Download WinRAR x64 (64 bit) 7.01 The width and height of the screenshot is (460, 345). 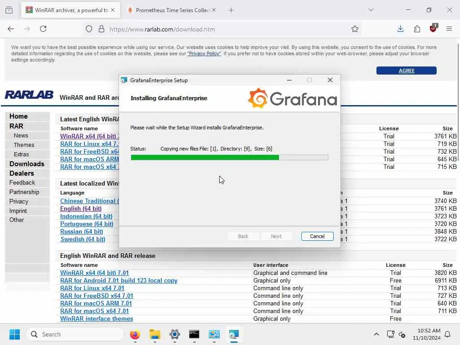(x=94, y=273)
